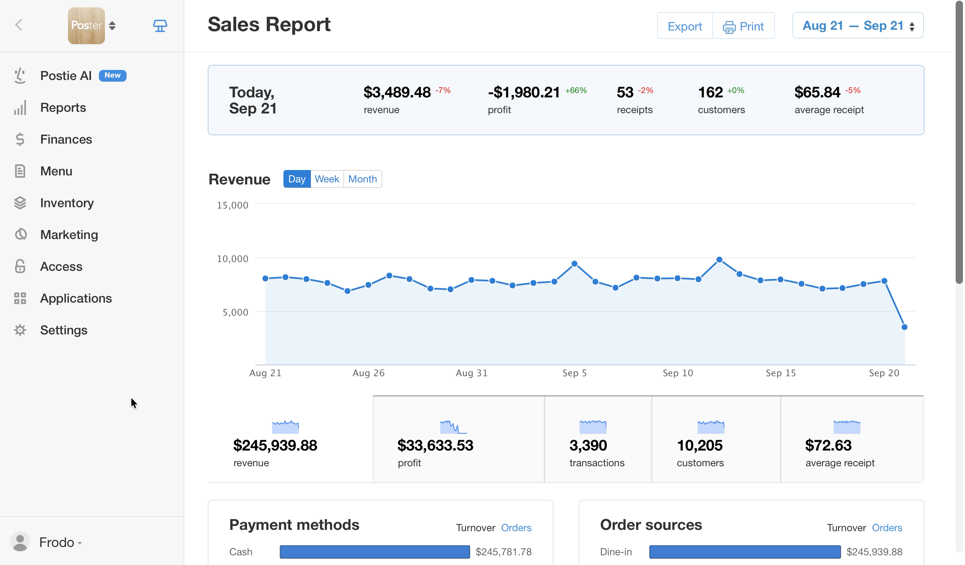Select the transactions metric tab

(597, 439)
